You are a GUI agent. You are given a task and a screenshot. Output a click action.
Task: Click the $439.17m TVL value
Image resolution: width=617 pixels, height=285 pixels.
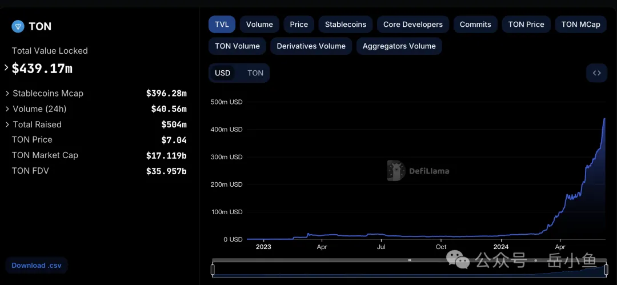42,69
